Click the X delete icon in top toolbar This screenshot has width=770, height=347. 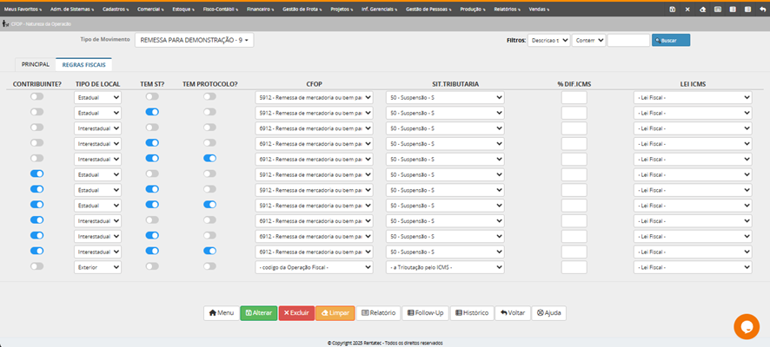tap(687, 9)
